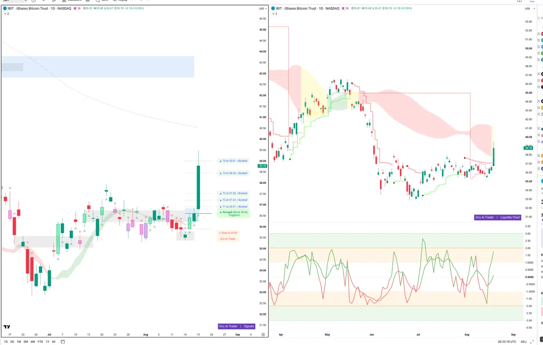Click the 'T3 at 37.52 Booked' label
This screenshot has width=543, height=345.
click(233, 193)
